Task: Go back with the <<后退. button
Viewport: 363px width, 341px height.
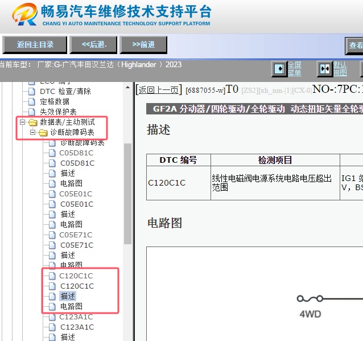Action: tap(94, 45)
